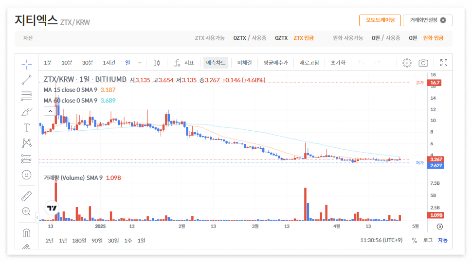Click the ZTX/KRW · 1일 · BITHUMB symbol title

tap(85, 79)
